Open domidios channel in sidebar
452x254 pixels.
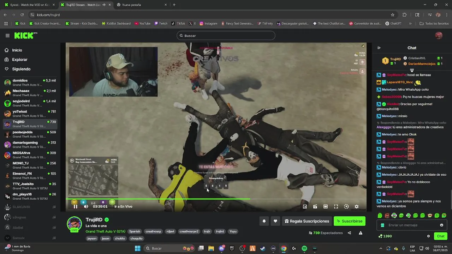pyautogui.click(x=30, y=83)
